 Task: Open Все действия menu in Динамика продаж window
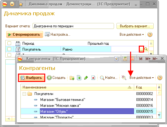coord(132,34)
